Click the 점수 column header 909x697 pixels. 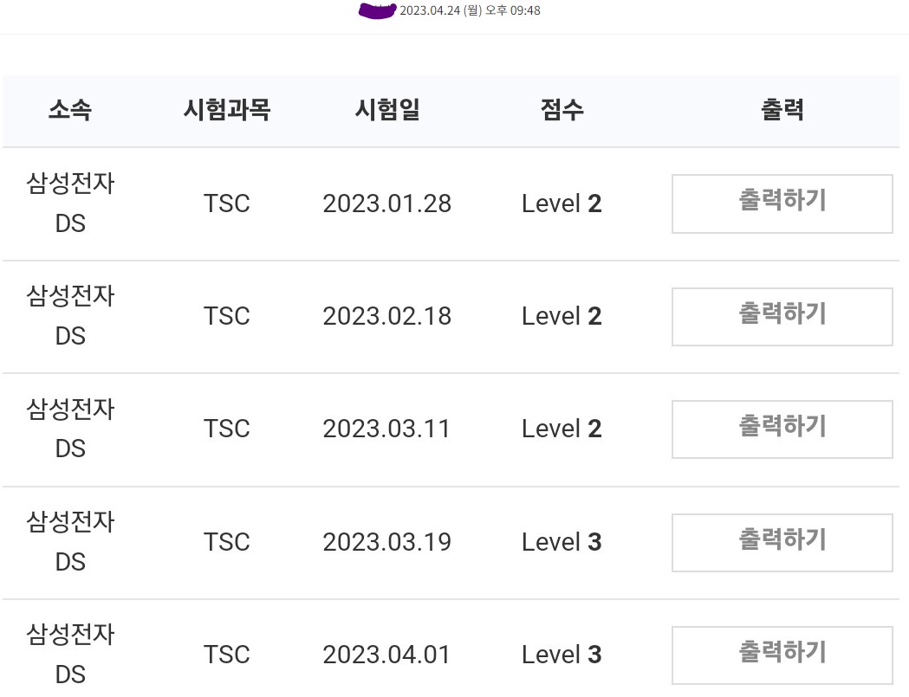coord(562,110)
